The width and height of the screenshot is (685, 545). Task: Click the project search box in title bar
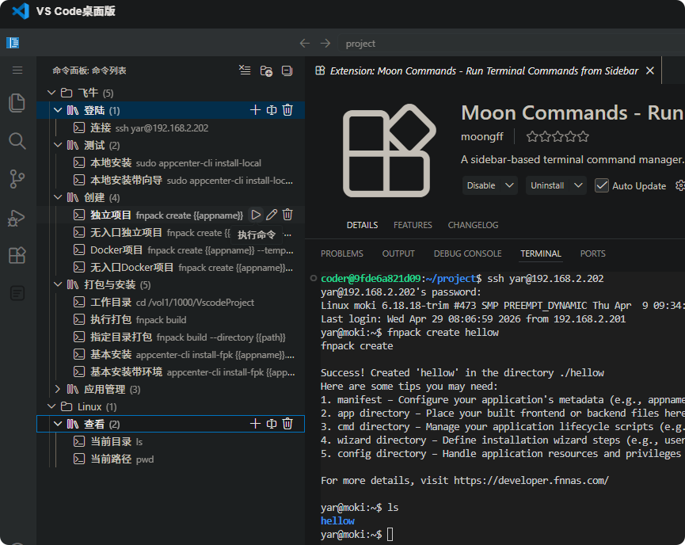(511, 44)
